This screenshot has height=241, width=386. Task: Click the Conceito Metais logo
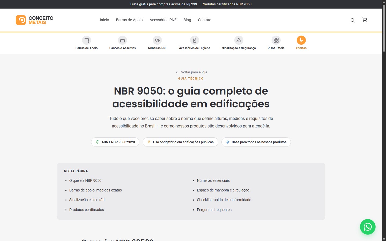(x=35, y=20)
